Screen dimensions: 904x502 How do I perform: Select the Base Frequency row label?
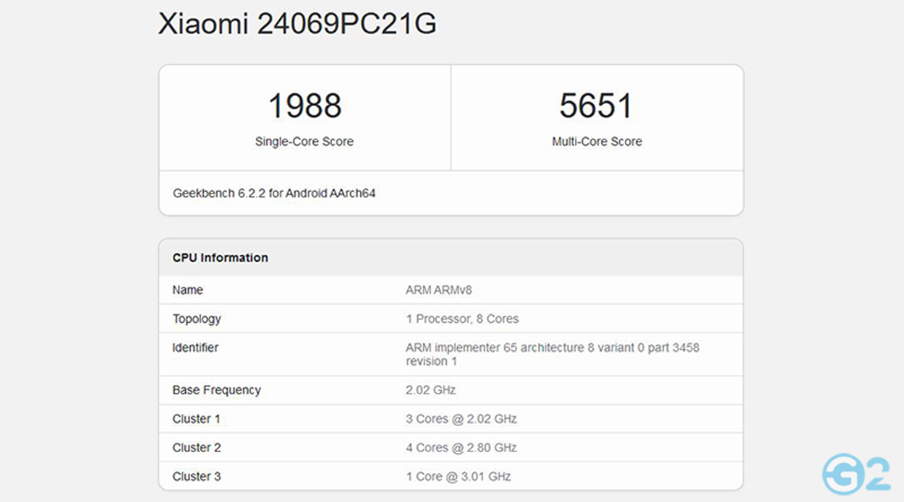click(216, 390)
